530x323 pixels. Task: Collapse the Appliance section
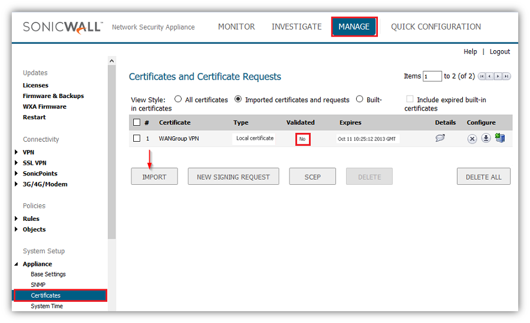17,264
